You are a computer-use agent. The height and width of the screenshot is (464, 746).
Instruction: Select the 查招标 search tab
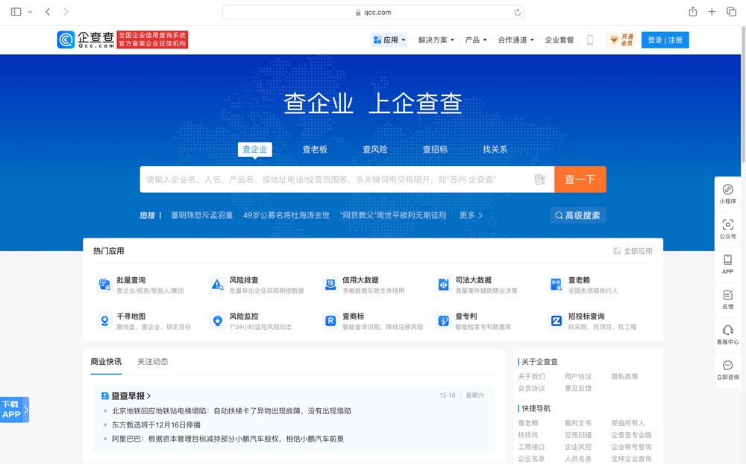point(435,150)
